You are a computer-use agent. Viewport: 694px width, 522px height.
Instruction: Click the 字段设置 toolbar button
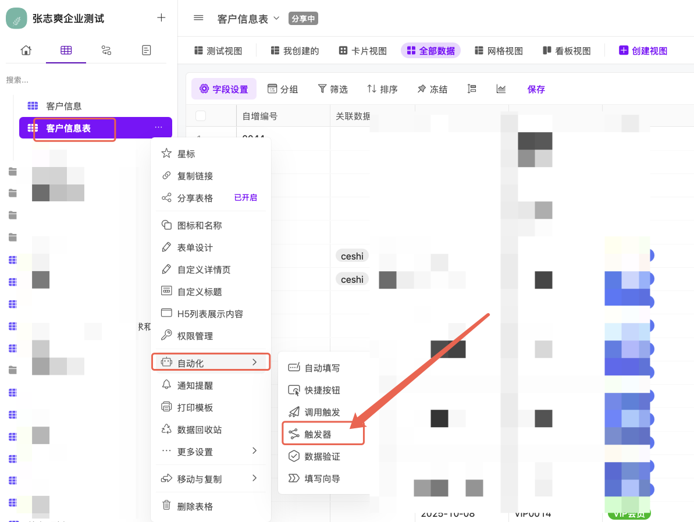[x=224, y=89]
